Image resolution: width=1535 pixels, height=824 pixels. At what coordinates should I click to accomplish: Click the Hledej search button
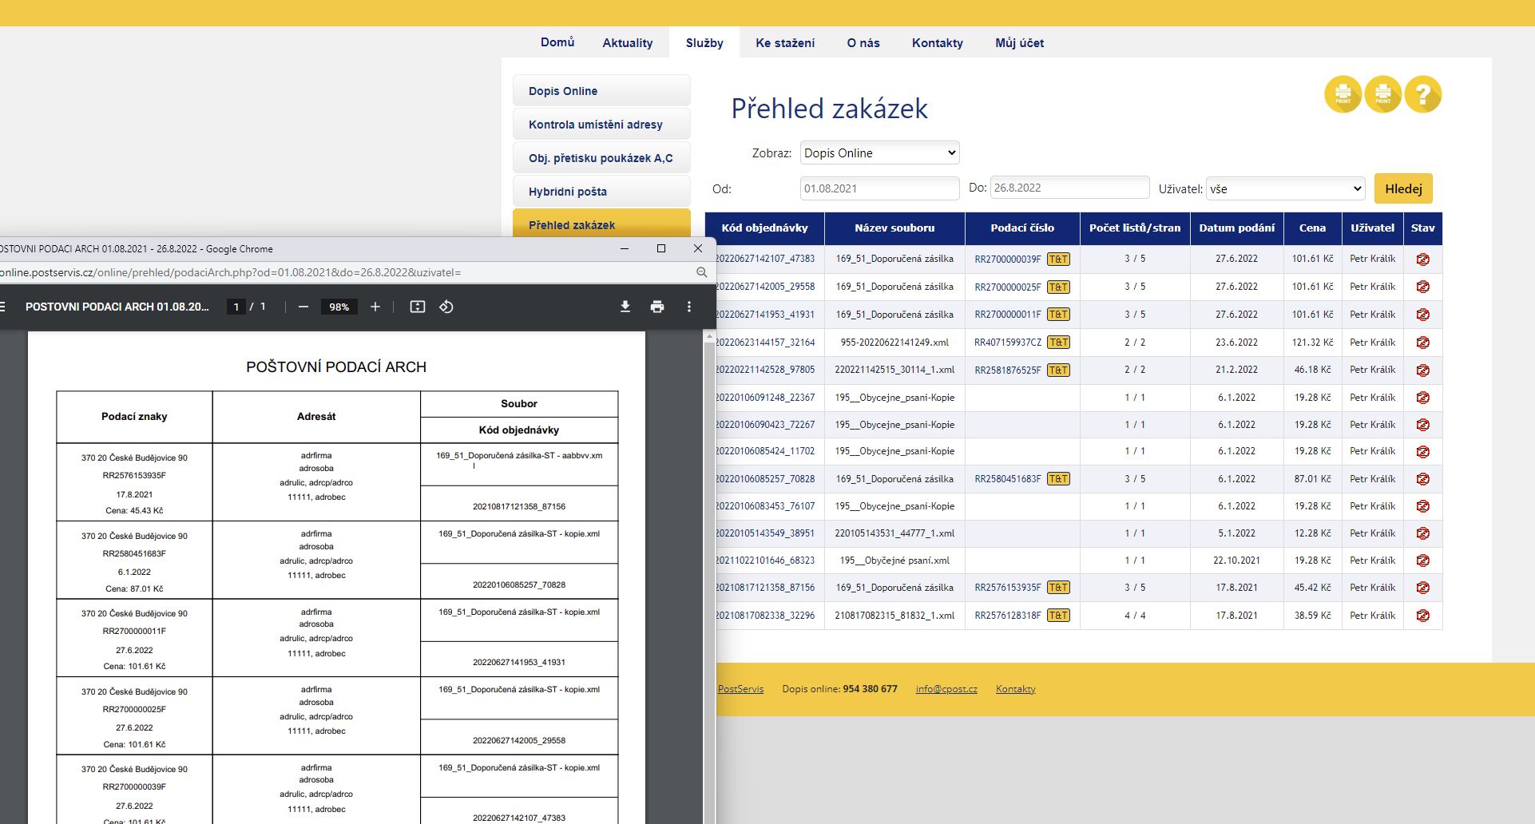pyautogui.click(x=1403, y=189)
